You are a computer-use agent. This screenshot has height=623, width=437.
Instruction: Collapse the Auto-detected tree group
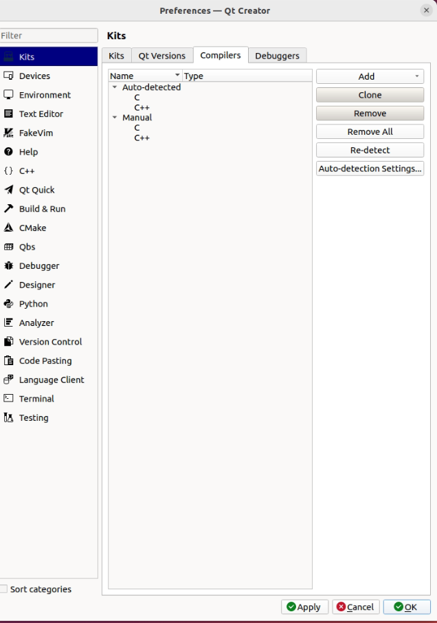coord(115,87)
